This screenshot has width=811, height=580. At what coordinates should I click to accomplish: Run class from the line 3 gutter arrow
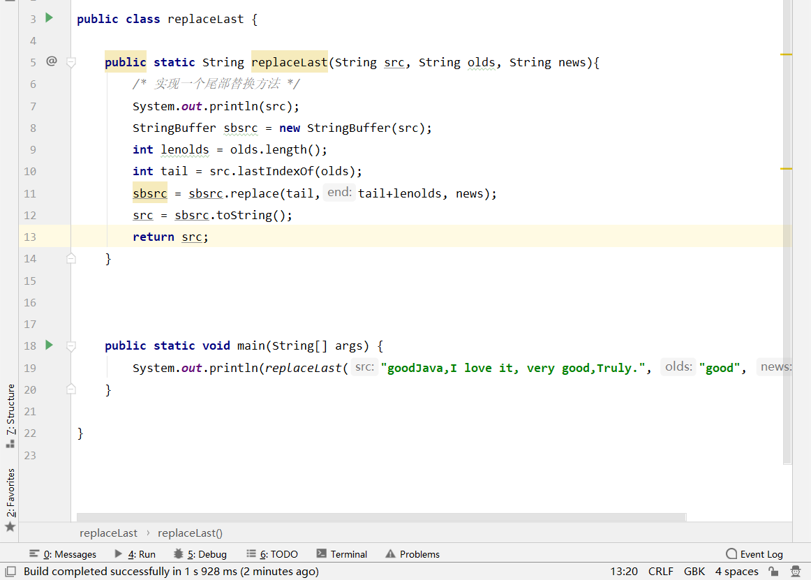point(49,18)
